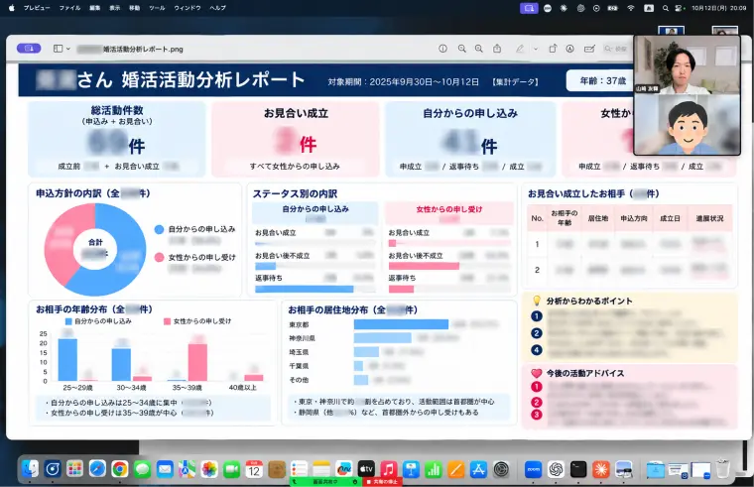
Task: Open Reminders from the Dock
Action: [x=299, y=469]
